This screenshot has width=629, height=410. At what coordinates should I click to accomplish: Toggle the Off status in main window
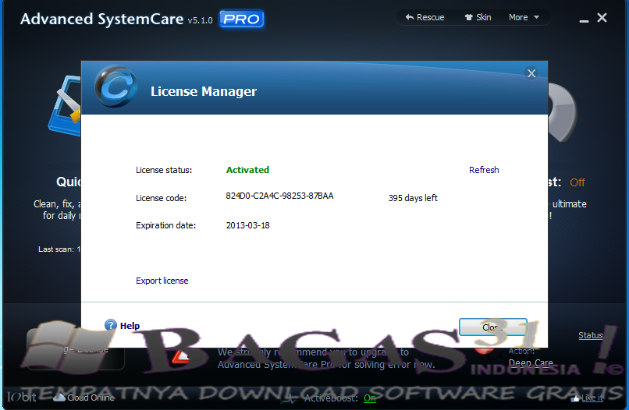coord(577,182)
